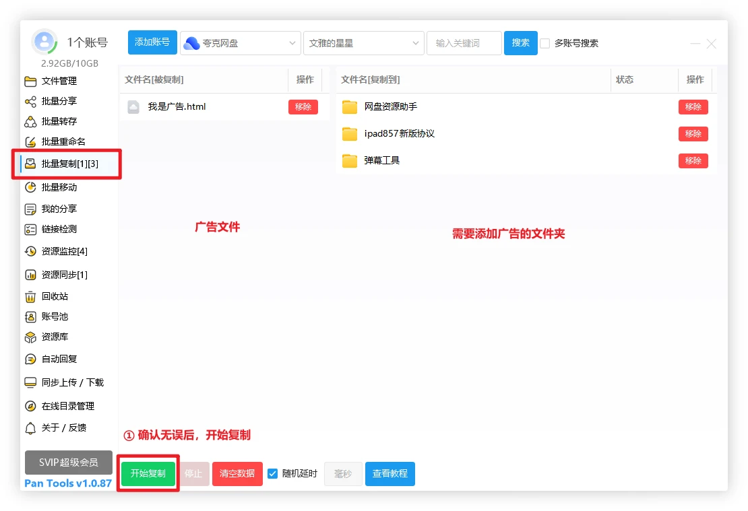Open batch transfer via its sidebar icon
Screen dimensions: 748x511
pyautogui.click(x=30, y=122)
